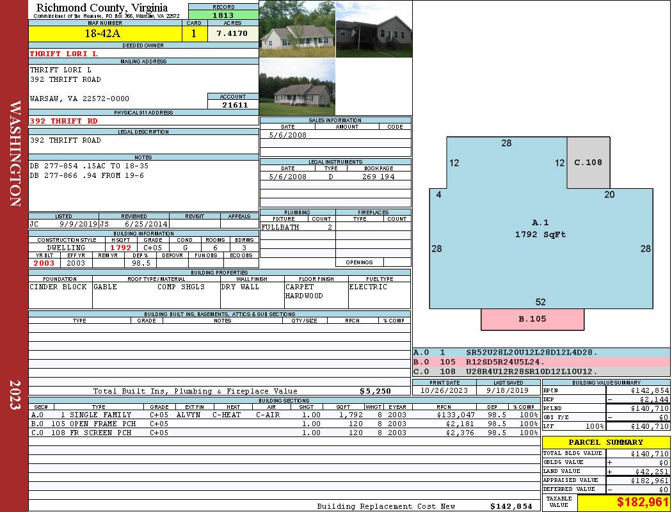Viewport: 672px width, 512px height.
Task: Select Building Replacement Cost New $142,854
Action: pos(511,506)
